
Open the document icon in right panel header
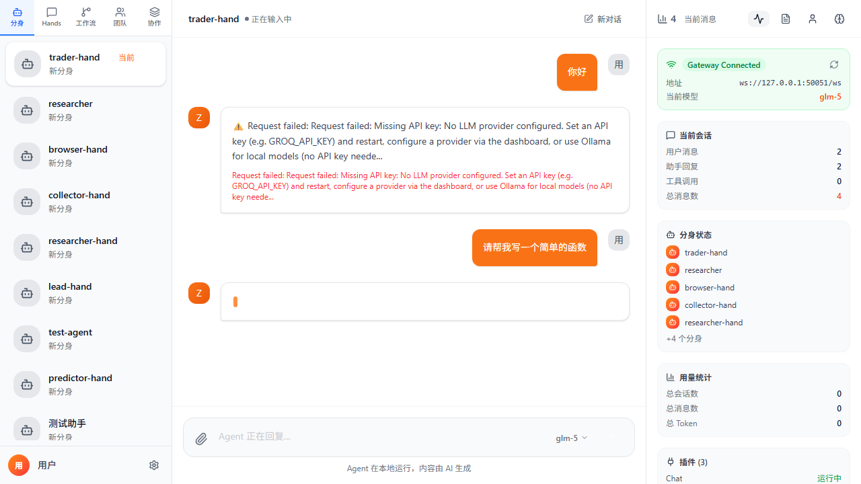786,19
